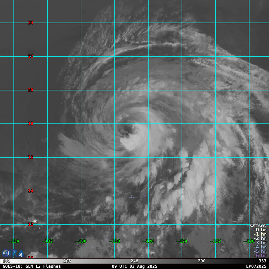Click the color bar value 163

(6, 261)
